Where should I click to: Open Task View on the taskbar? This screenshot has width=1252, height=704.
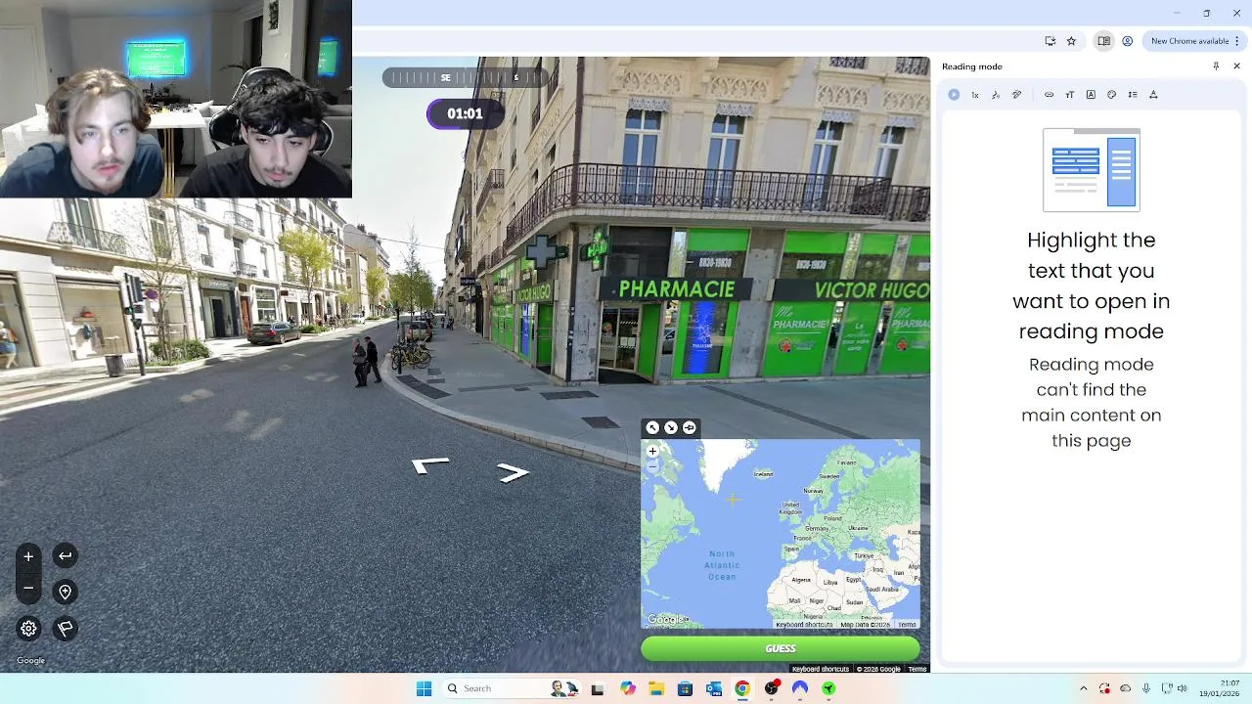click(x=598, y=688)
